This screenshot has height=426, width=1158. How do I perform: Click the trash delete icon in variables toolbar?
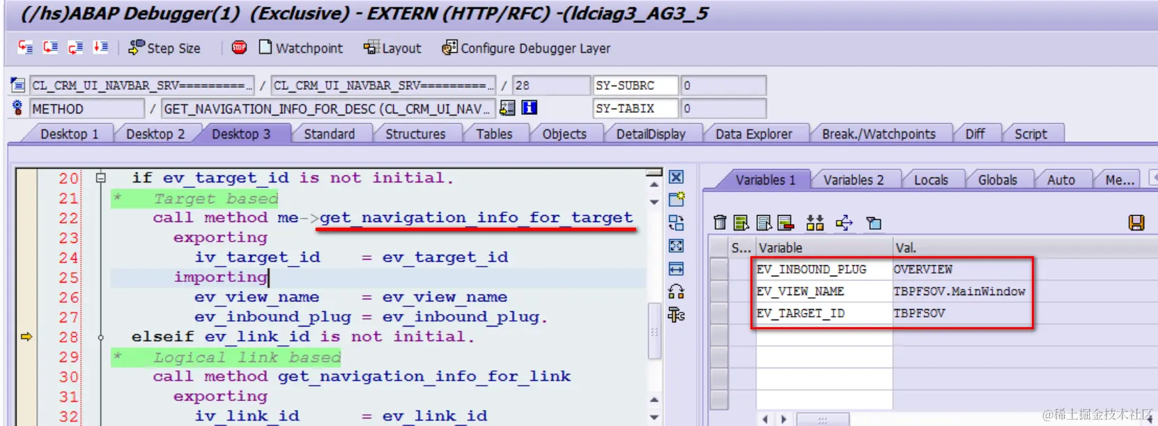[720, 223]
